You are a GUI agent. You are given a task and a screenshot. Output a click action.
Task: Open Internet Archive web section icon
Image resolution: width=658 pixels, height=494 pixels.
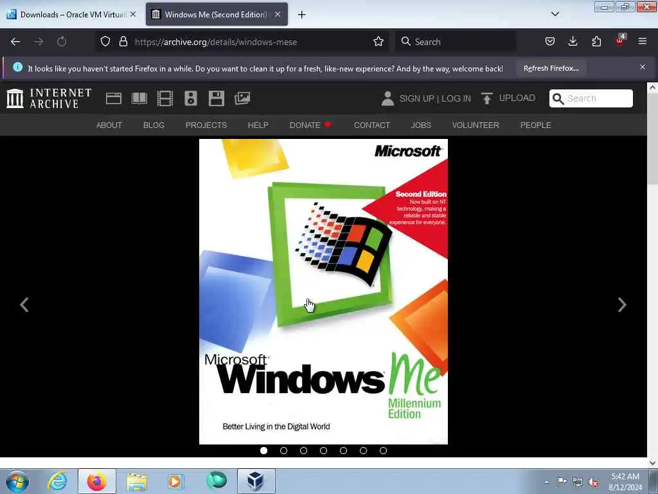[x=113, y=98]
